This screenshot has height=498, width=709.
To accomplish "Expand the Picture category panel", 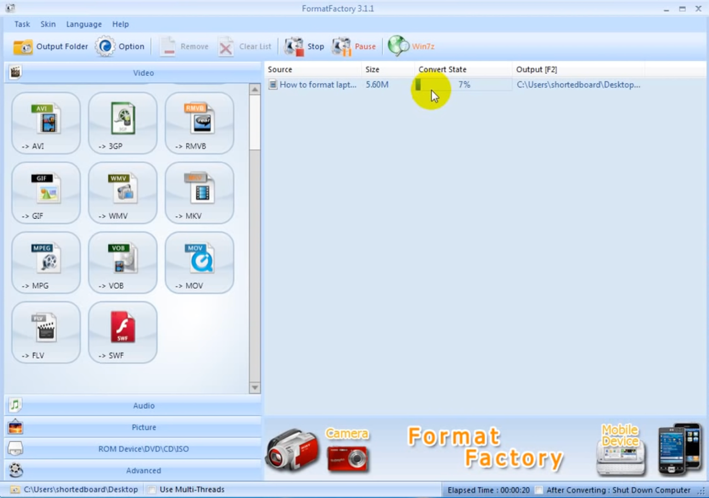I will tap(133, 427).
